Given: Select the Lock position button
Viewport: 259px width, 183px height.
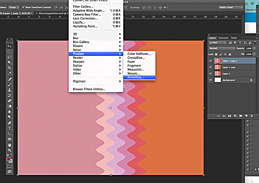Looking at the screenshot, I should (x=225, y=54).
